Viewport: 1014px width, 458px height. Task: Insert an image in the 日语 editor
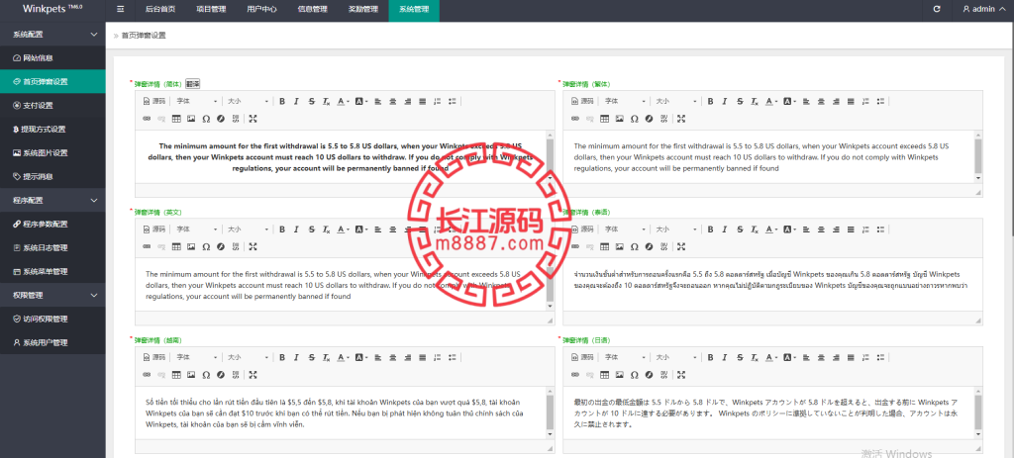[x=620, y=375]
